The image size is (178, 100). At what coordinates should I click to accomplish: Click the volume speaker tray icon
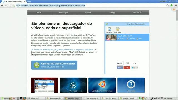(155, 98)
